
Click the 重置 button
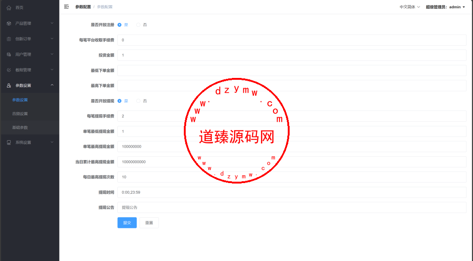[x=149, y=223]
